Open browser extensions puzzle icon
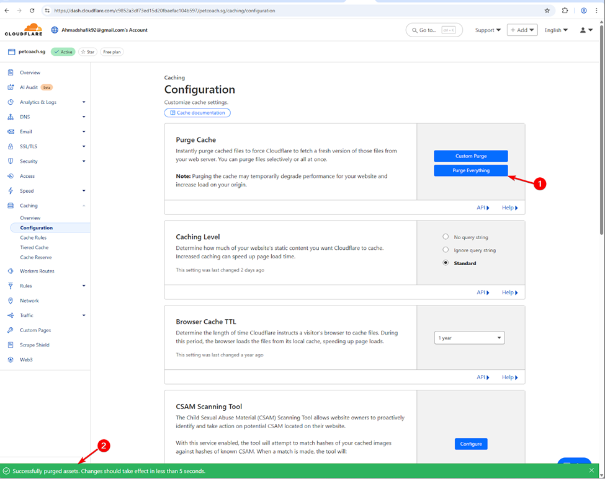605x479 pixels. tap(565, 11)
